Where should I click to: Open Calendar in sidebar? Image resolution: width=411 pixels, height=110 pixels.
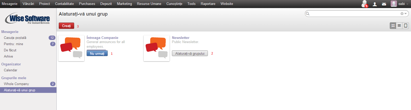(x=11, y=70)
